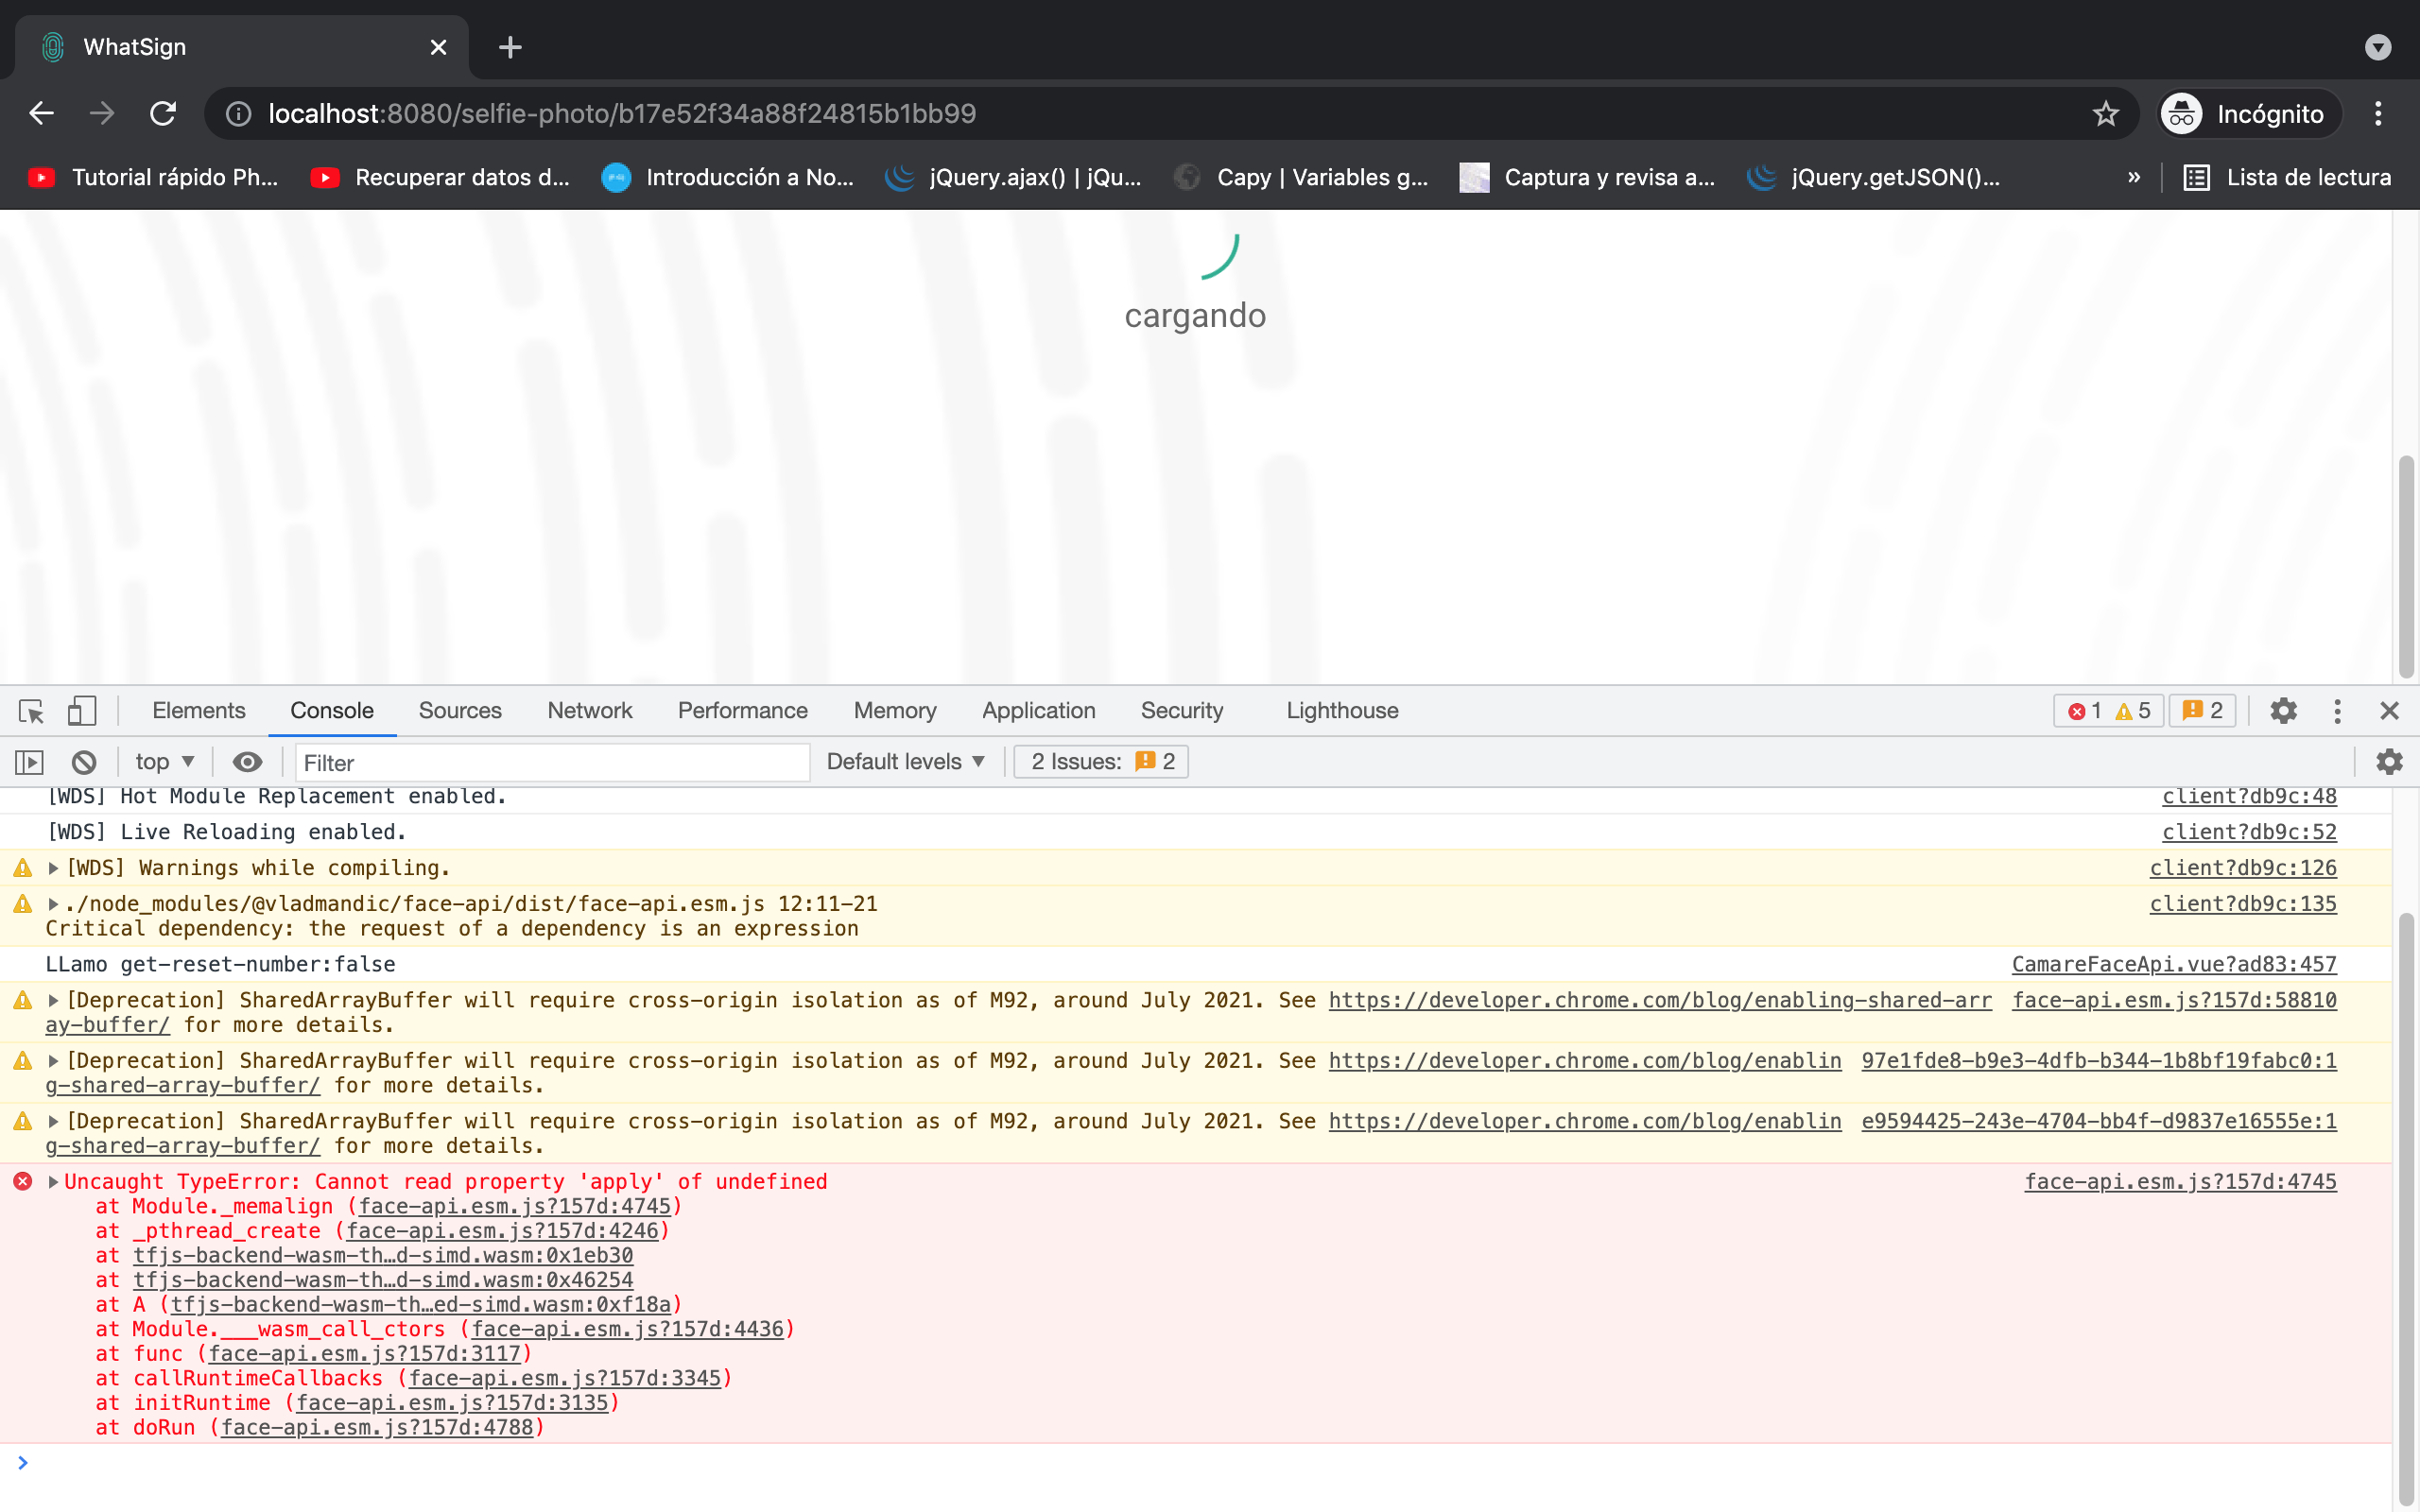The height and width of the screenshot is (1512, 2420).
Task: Bookmark the page with the star icon
Action: tap(2105, 113)
